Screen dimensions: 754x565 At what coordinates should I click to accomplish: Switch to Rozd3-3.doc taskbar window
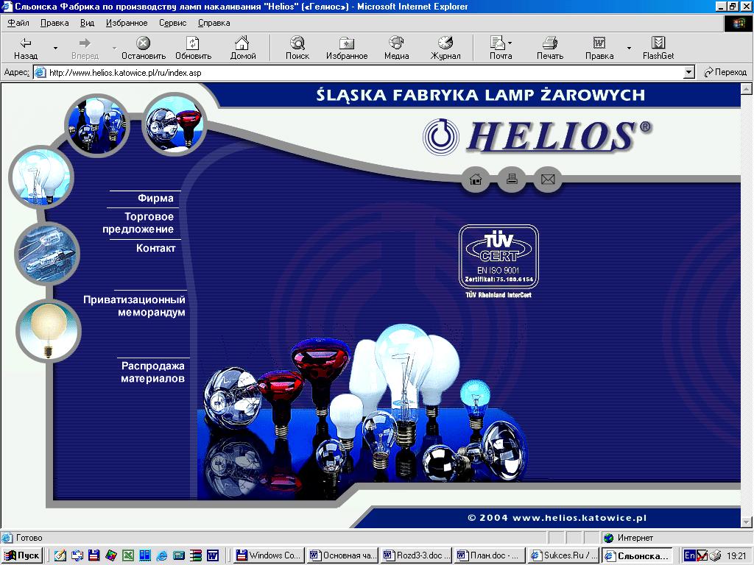[x=417, y=555]
